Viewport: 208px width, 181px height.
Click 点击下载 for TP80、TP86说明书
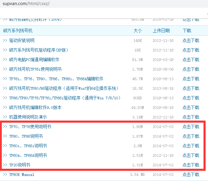tap(191, 136)
